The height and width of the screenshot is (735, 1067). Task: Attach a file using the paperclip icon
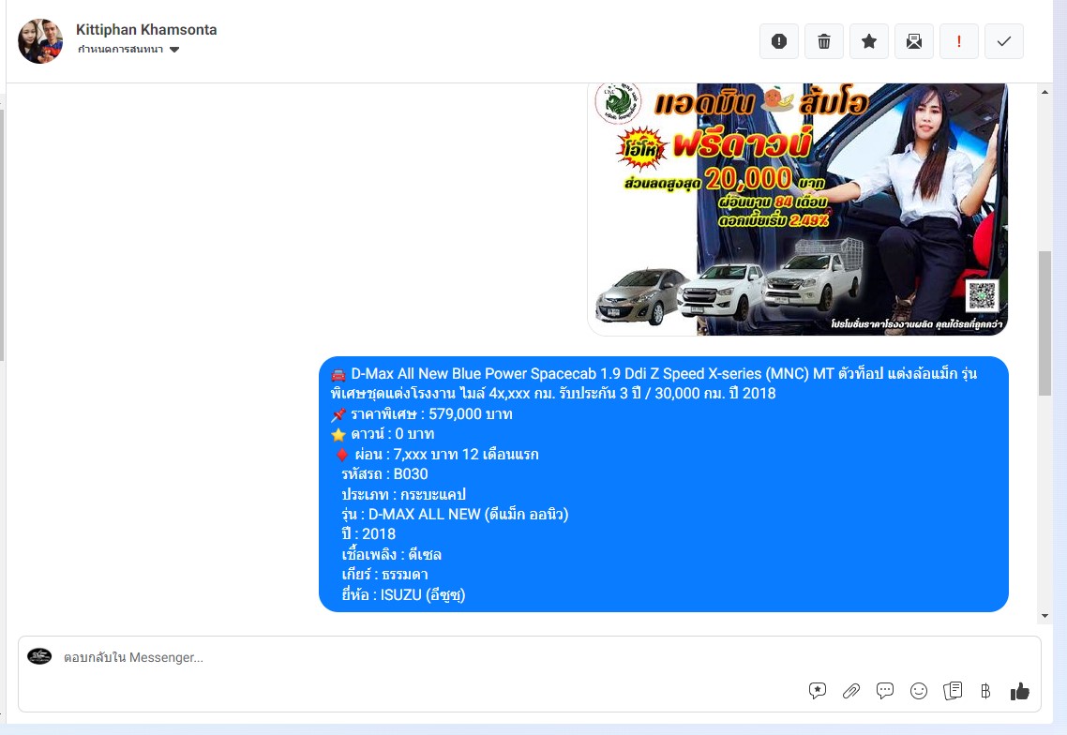point(851,692)
